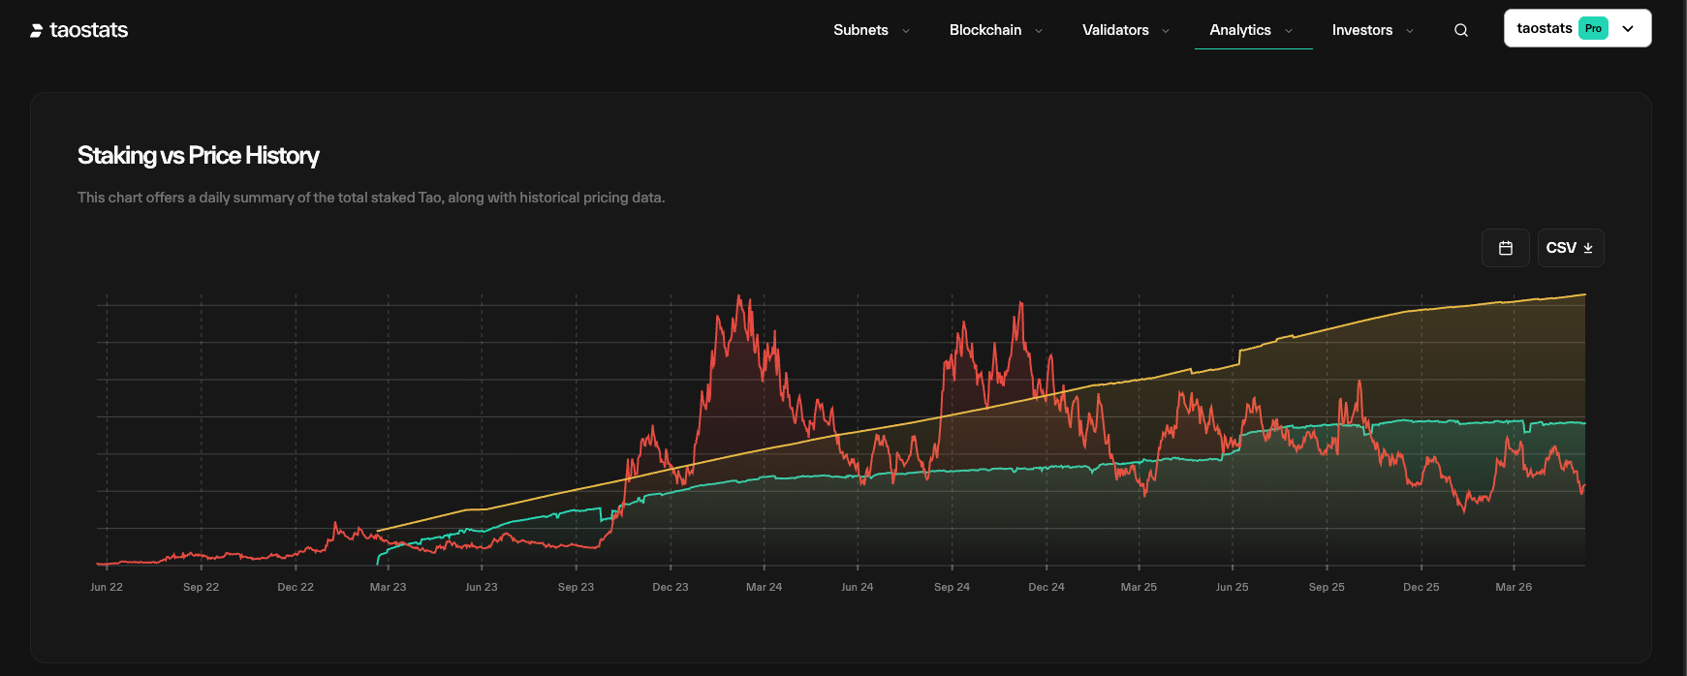Click the Pro badge
Screen dimensions: 1687x676
tap(1593, 28)
